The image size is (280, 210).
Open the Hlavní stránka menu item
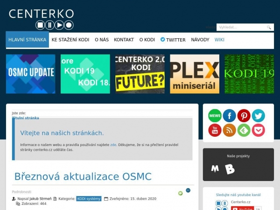pyautogui.click(x=28, y=40)
